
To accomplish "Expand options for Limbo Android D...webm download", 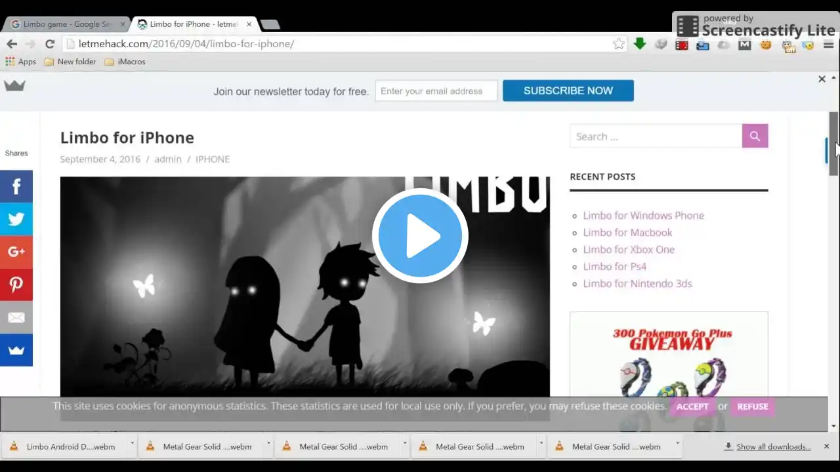I will pyautogui.click(x=132, y=444).
